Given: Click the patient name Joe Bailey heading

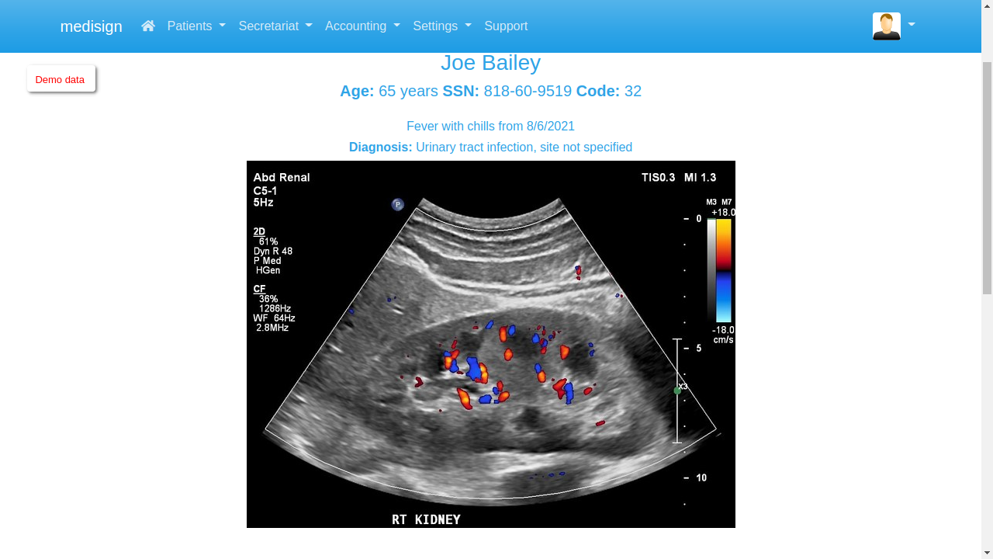Looking at the screenshot, I should click(490, 63).
